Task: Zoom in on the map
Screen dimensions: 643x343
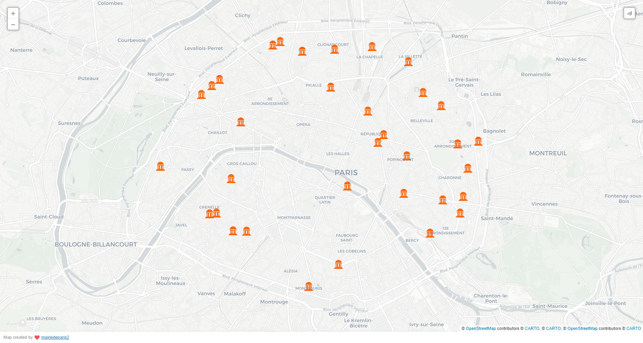Action: (x=13, y=14)
